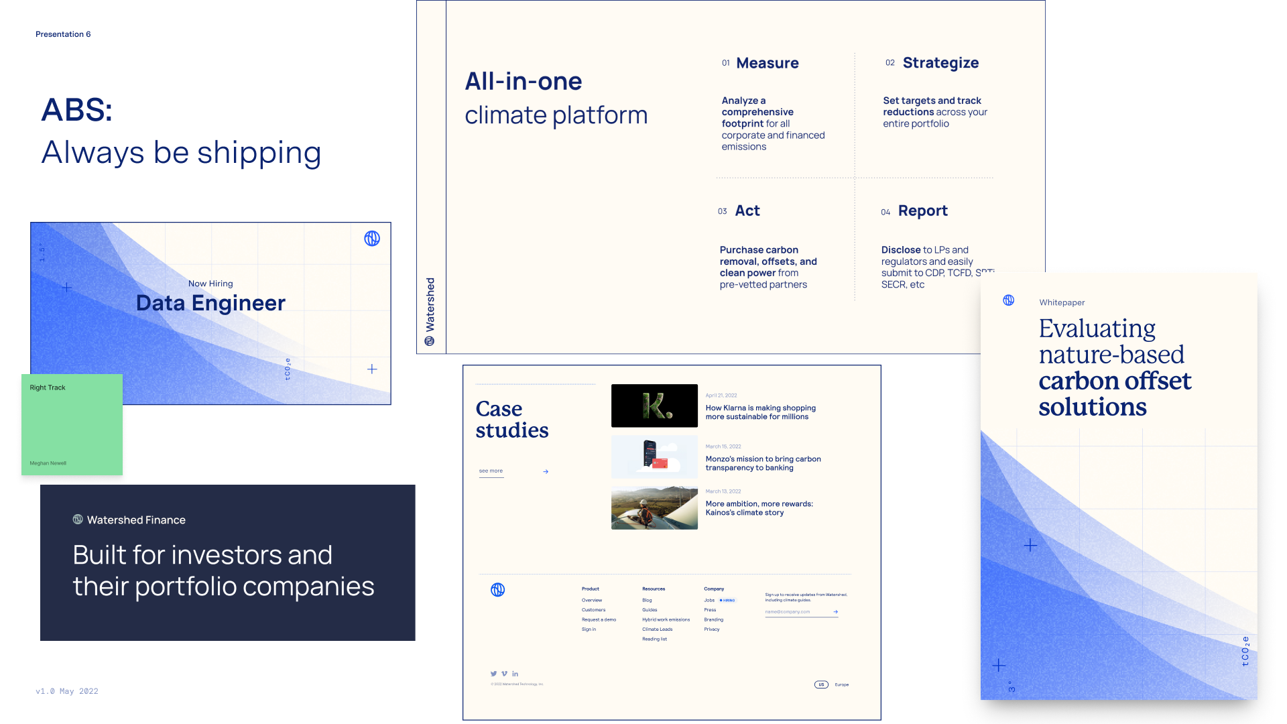This screenshot has width=1287, height=724.
Task: Click the email submit arrow icon
Action: (x=835, y=611)
